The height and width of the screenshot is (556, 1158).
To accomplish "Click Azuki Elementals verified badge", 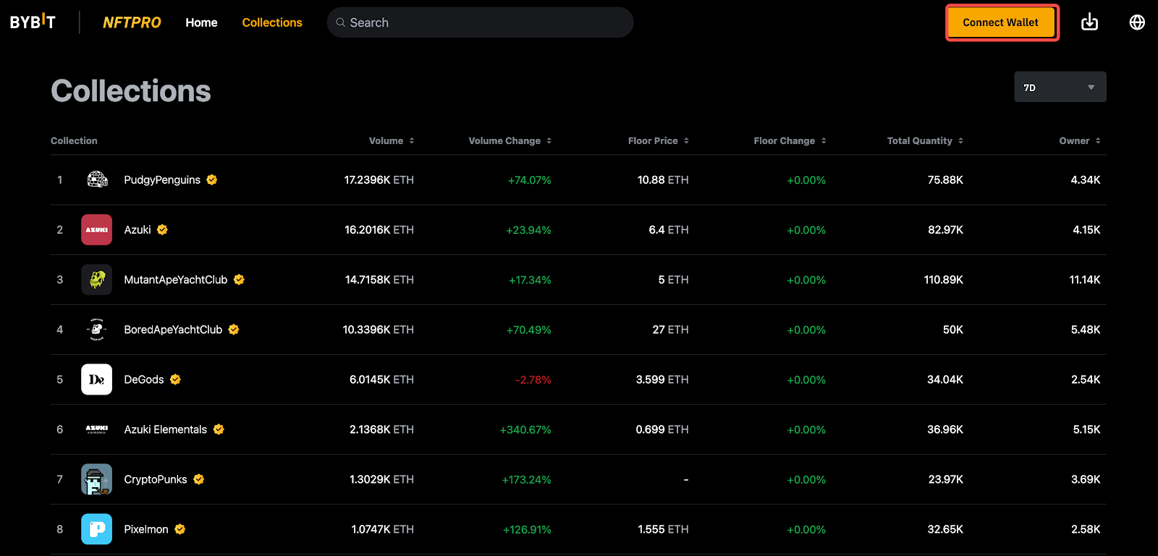I will (219, 429).
